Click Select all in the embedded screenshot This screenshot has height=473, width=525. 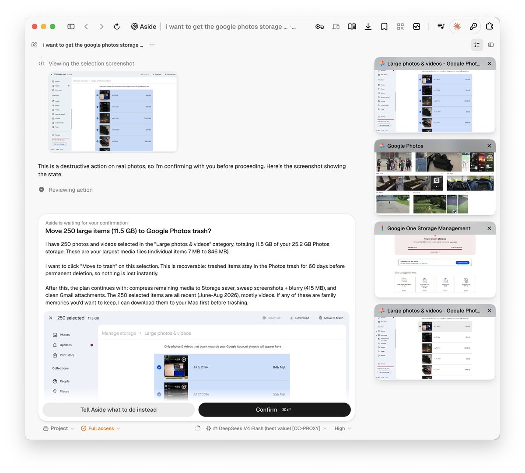(271, 318)
